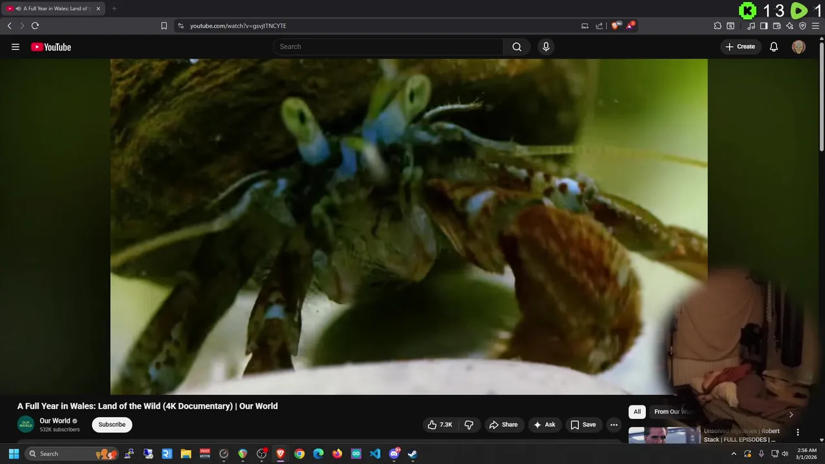Image resolution: width=825 pixels, height=464 pixels.
Task: Open more actions three-dot menu under video
Action: [x=614, y=425]
